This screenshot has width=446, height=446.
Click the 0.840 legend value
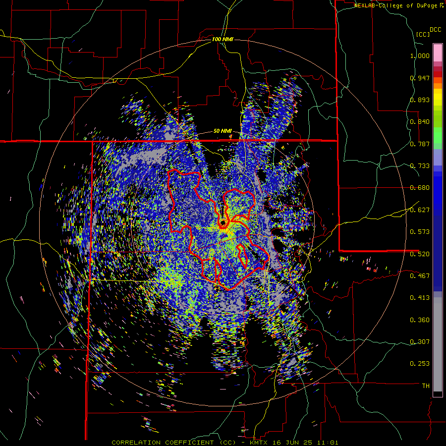click(420, 122)
